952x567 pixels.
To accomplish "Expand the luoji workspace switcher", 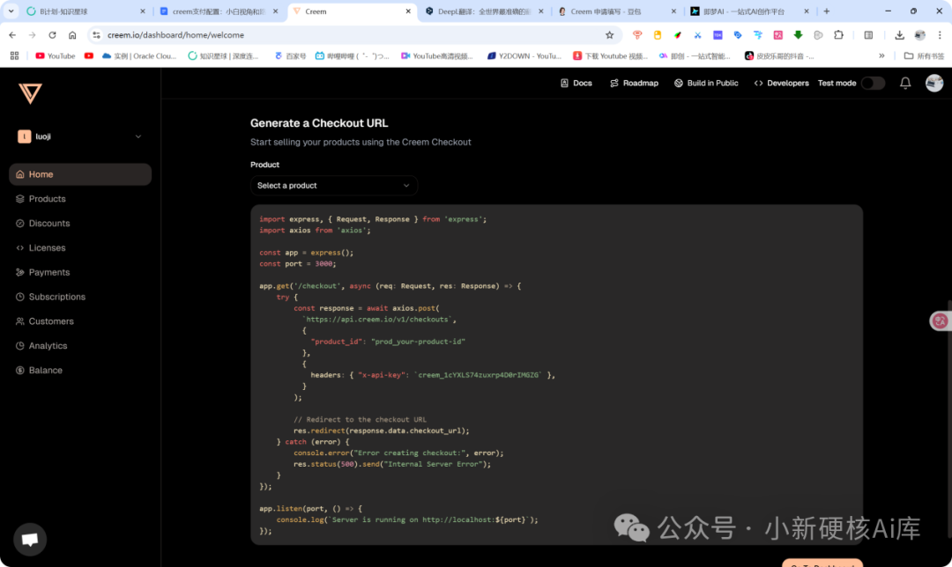I will [x=80, y=136].
